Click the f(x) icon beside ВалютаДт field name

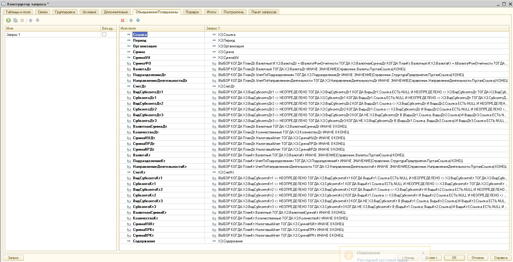(x=129, y=69)
